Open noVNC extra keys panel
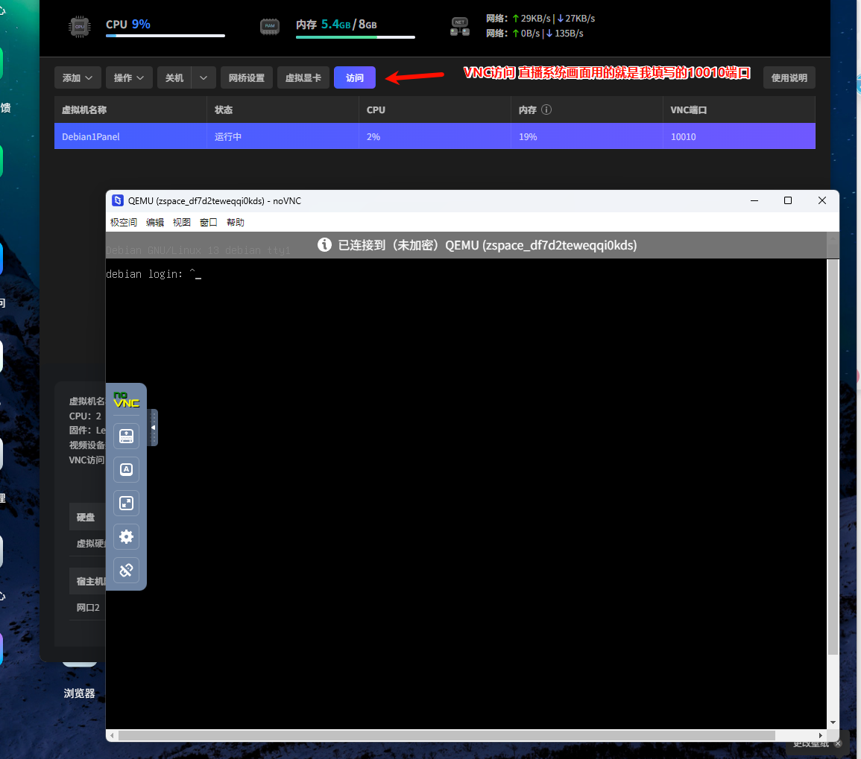This screenshot has width=861, height=759. point(126,469)
